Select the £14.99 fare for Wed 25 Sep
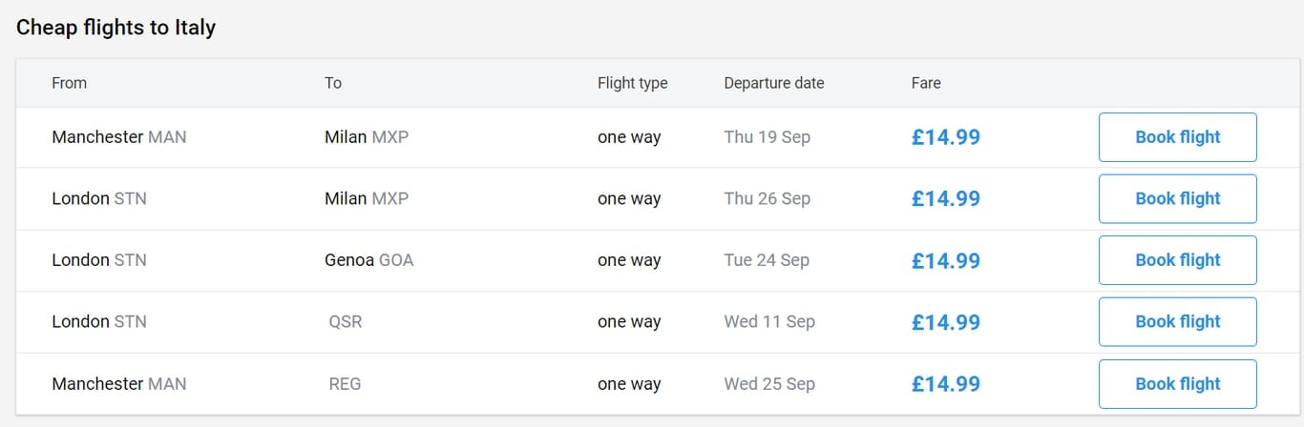Viewport: 1304px width, 427px height. point(945,383)
